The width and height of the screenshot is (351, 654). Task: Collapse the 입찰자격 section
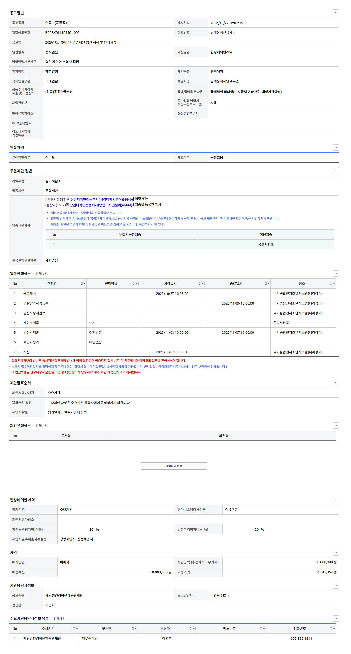click(336, 147)
